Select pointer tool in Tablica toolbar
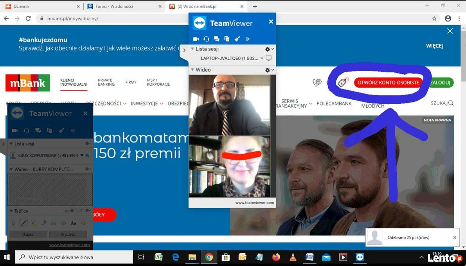The width and height of the screenshot is (466, 266). click(x=14, y=223)
